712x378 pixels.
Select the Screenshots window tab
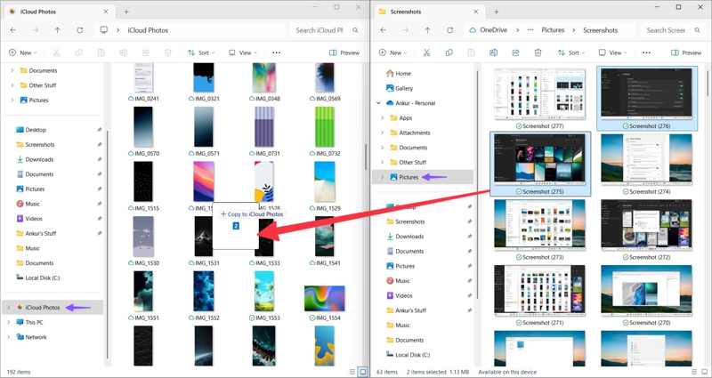(429, 12)
